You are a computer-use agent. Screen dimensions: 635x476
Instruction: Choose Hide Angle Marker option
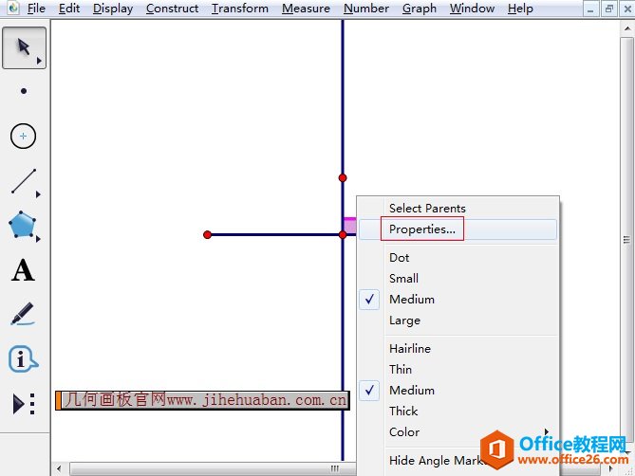click(x=458, y=460)
